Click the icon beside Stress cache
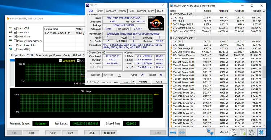This screenshot has height=140, width=271. [x=10, y=36]
